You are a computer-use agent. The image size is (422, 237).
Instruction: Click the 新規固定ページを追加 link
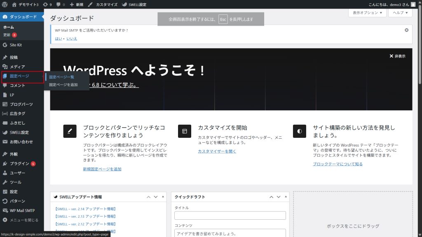tap(102, 169)
